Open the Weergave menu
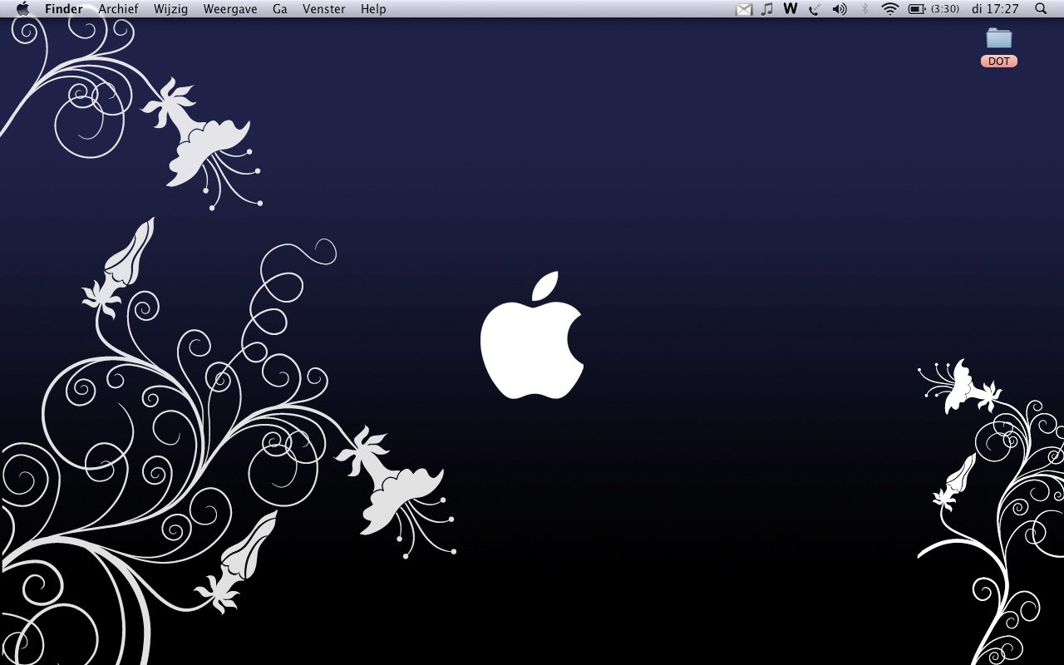The image size is (1064, 665). pyautogui.click(x=230, y=8)
